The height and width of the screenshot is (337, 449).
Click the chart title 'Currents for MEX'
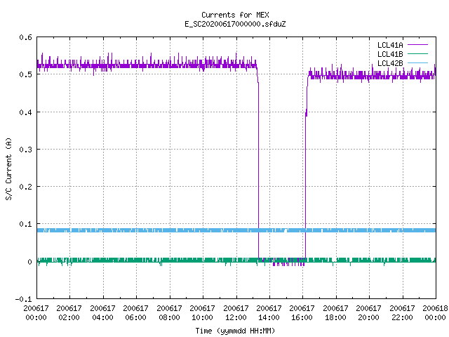(235, 15)
